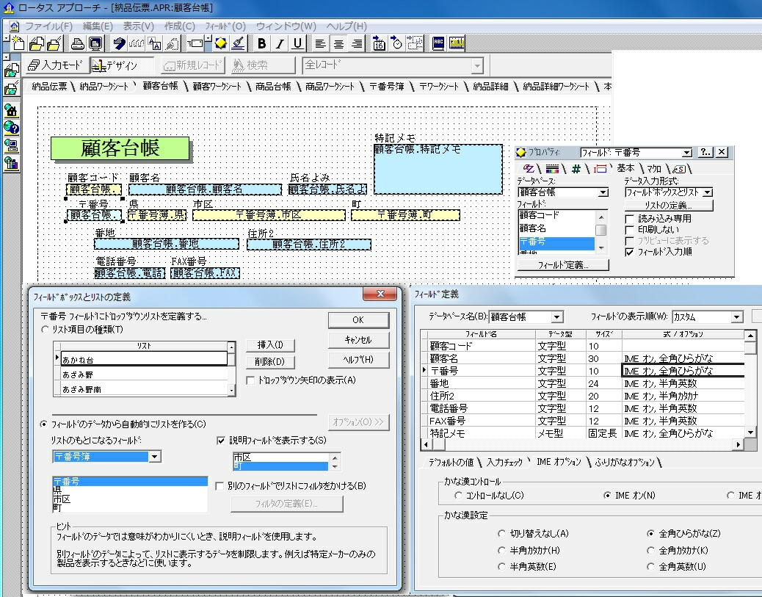This screenshot has height=597, width=762.
Task: Click the 説明フィールド list stepper up arrow
Action: tap(334, 457)
